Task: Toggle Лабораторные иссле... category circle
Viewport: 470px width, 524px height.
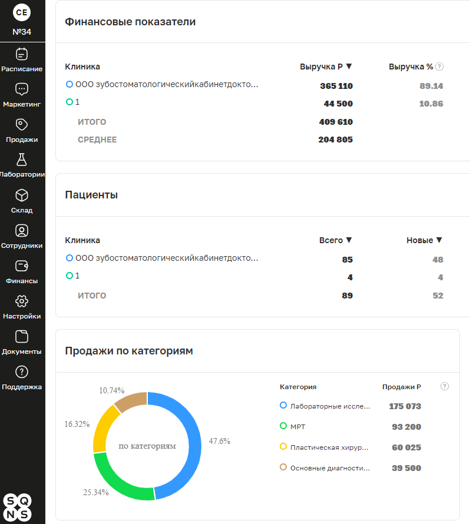Action: [x=283, y=406]
